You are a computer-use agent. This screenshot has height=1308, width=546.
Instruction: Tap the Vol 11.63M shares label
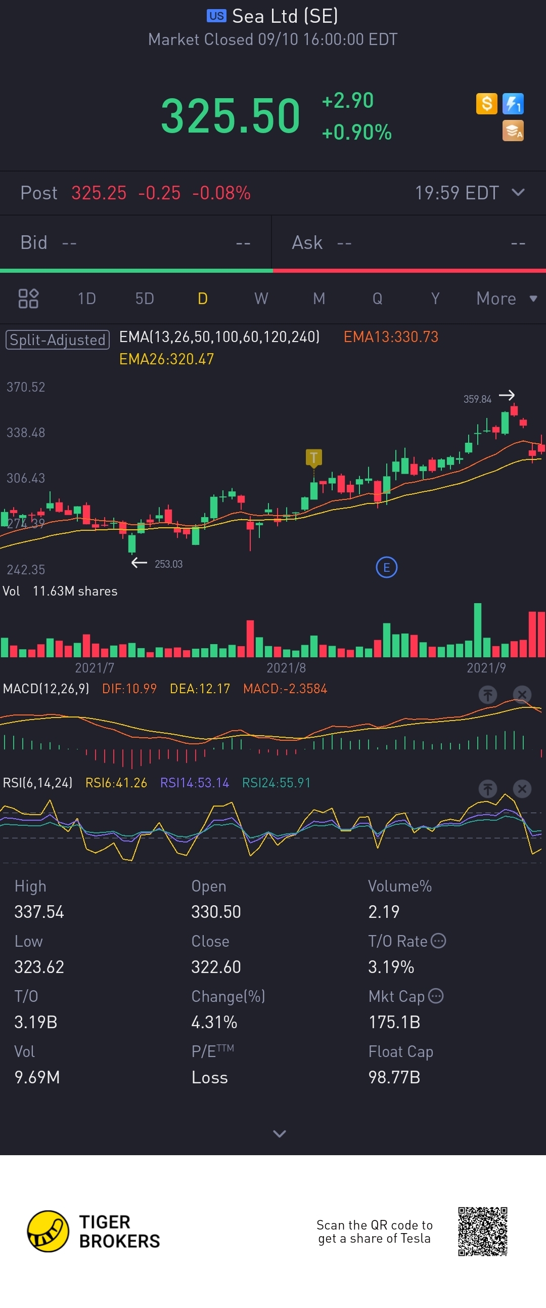pyautogui.click(x=60, y=591)
